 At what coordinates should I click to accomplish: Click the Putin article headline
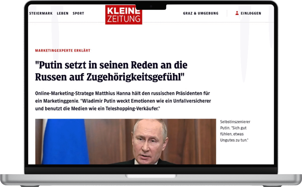tap(111, 71)
